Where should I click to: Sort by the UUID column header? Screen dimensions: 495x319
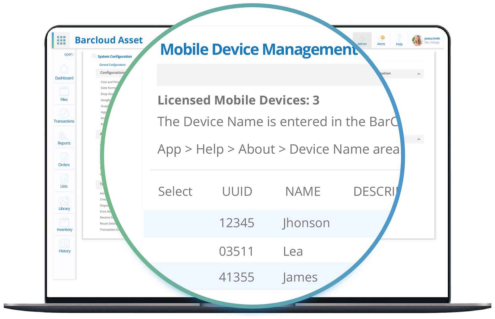pos(237,191)
